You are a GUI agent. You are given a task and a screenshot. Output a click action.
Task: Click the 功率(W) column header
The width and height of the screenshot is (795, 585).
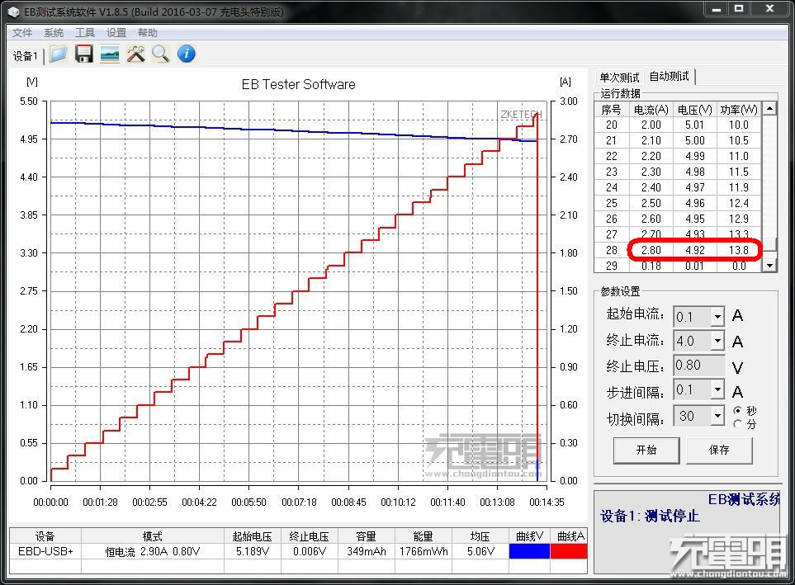point(739,110)
